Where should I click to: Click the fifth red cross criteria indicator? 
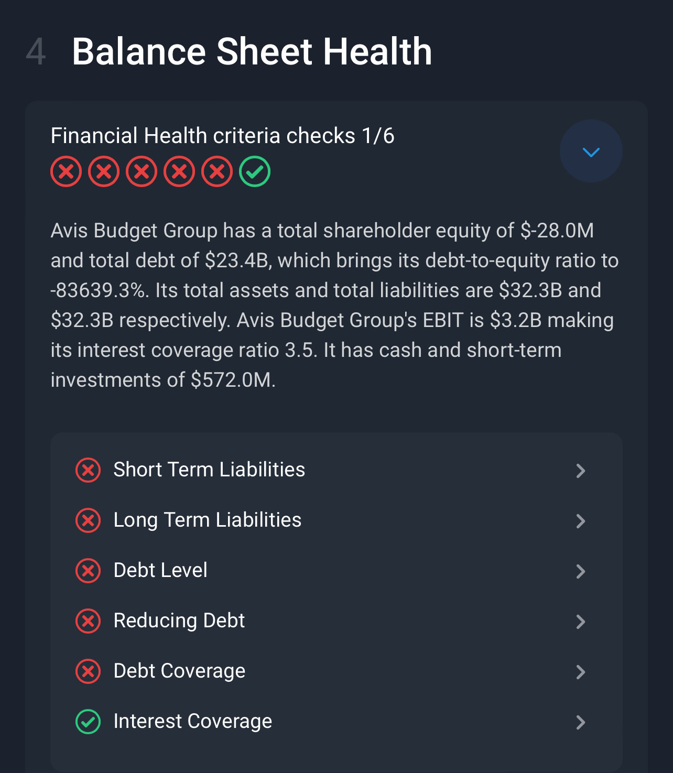click(x=217, y=170)
